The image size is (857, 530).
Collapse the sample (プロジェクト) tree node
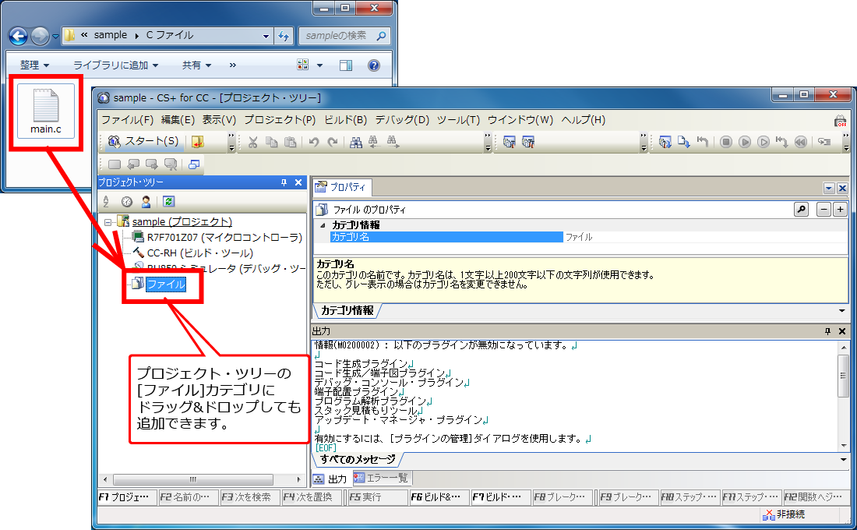108,222
